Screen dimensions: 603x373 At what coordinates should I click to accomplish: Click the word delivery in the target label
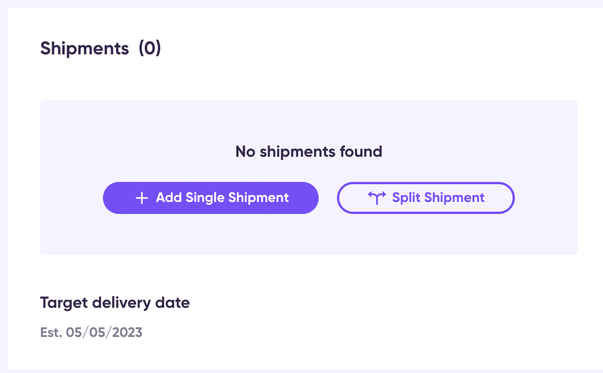tap(121, 303)
